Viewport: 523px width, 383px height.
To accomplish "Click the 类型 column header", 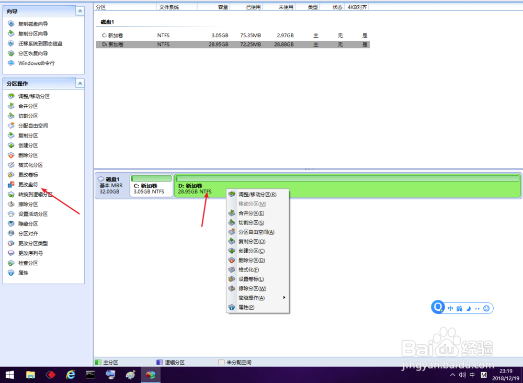I will (x=308, y=7).
